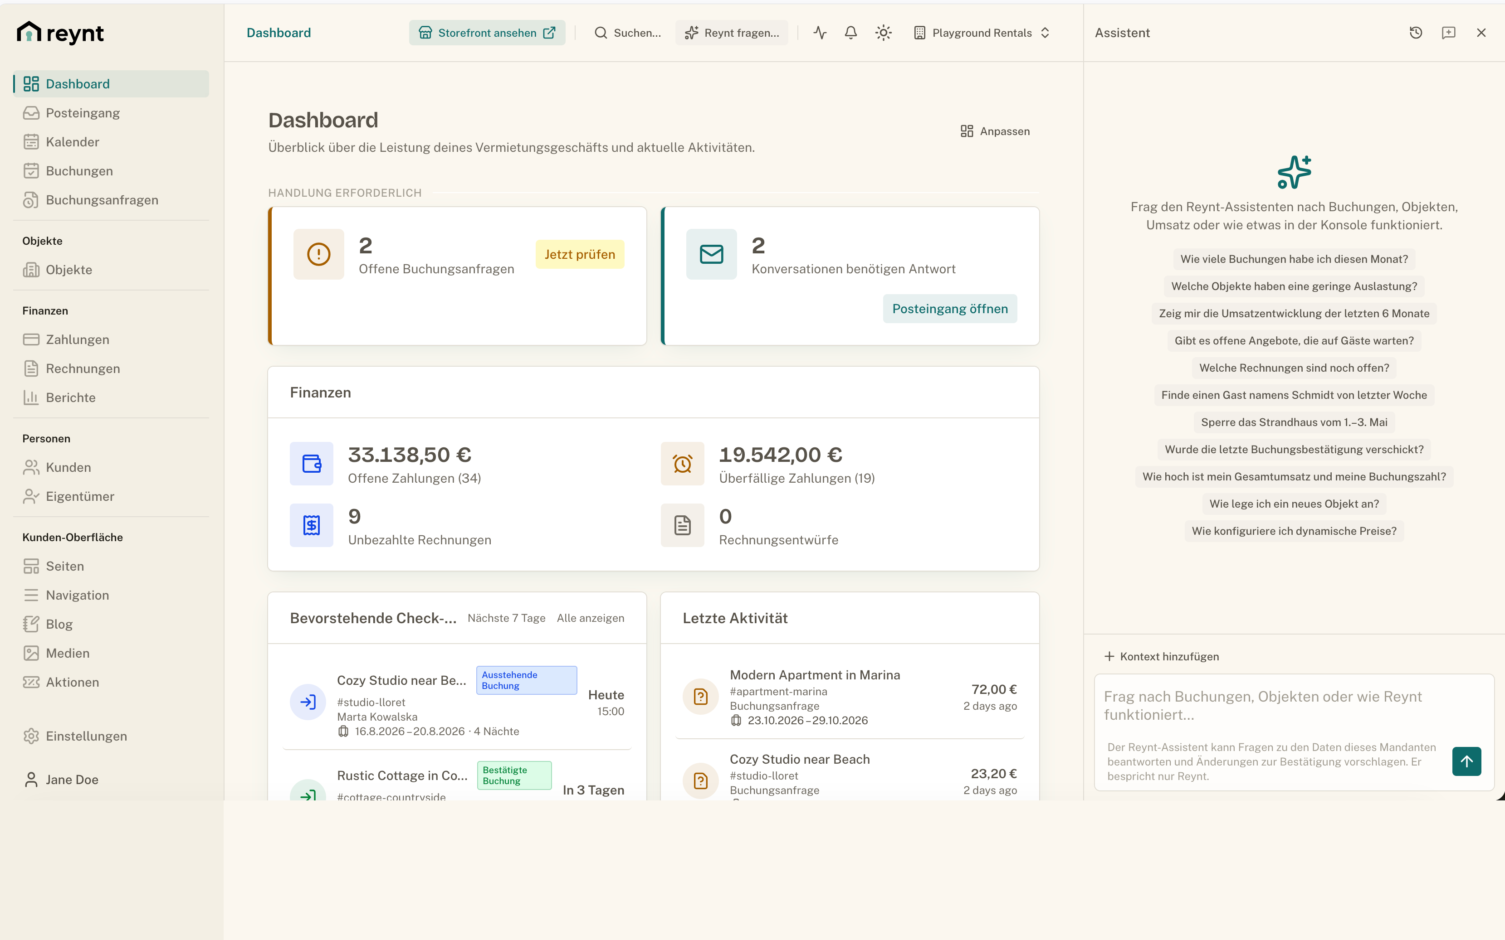Open the activity pulse icon
The width and height of the screenshot is (1505, 940).
coord(820,33)
